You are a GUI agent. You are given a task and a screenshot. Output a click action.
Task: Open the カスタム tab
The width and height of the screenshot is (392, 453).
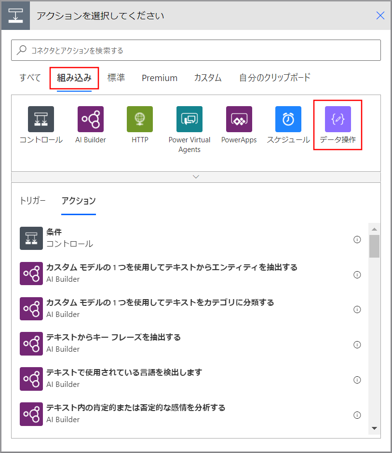208,78
